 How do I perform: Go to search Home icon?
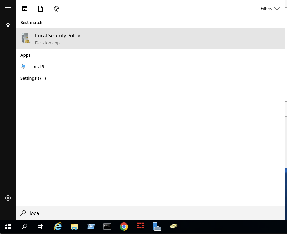click(8, 25)
